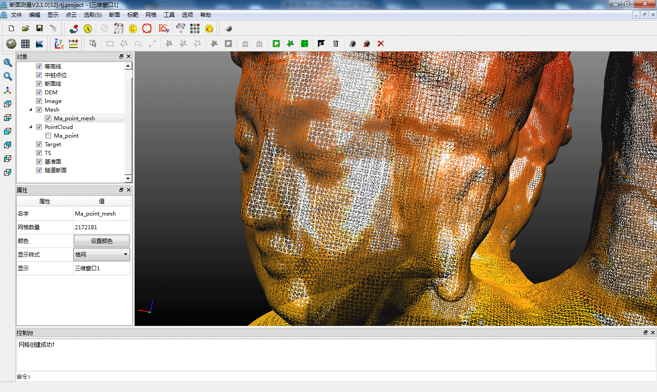
Task: Click the red RSp toolbar icon
Action: (x=164, y=28)
